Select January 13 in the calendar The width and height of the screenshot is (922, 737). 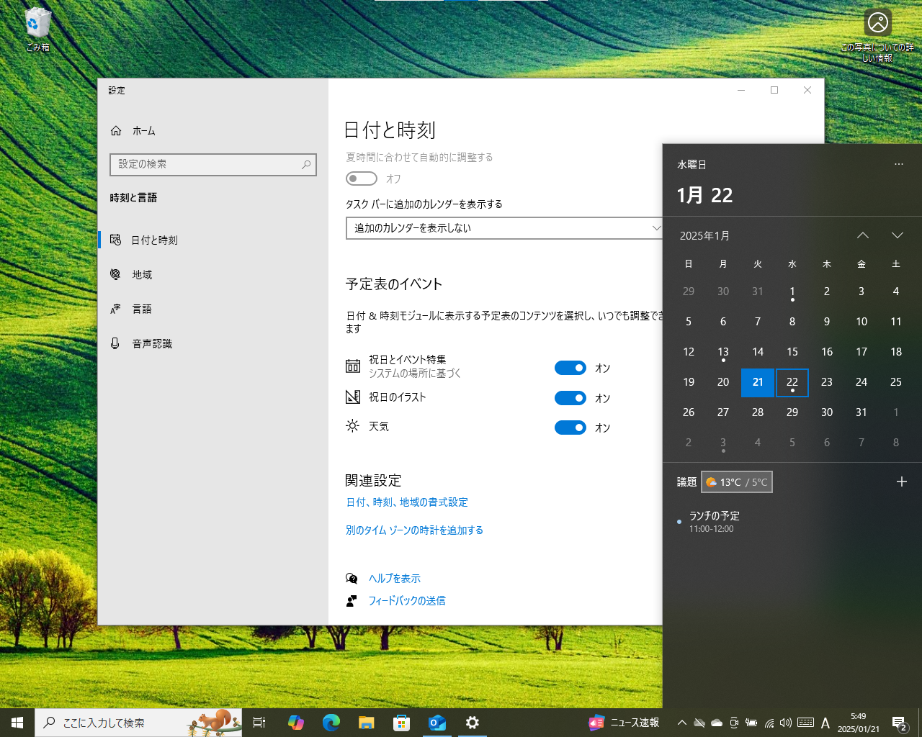723,352
